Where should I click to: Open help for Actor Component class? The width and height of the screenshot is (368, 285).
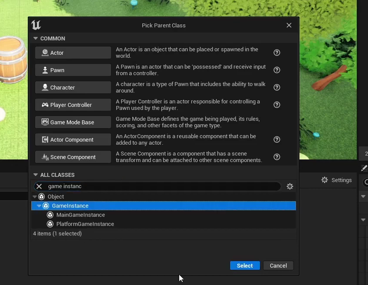pos(277,139)
